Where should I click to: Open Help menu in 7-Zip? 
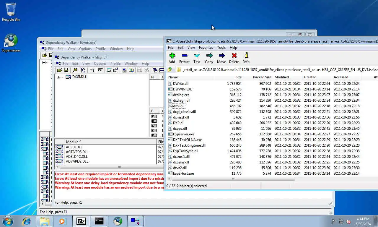233,47
